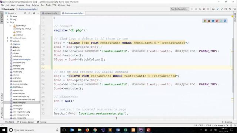This screenshot has width=237, height=133.
Task: Click the taskbar search box
Action: click(34, 130)
